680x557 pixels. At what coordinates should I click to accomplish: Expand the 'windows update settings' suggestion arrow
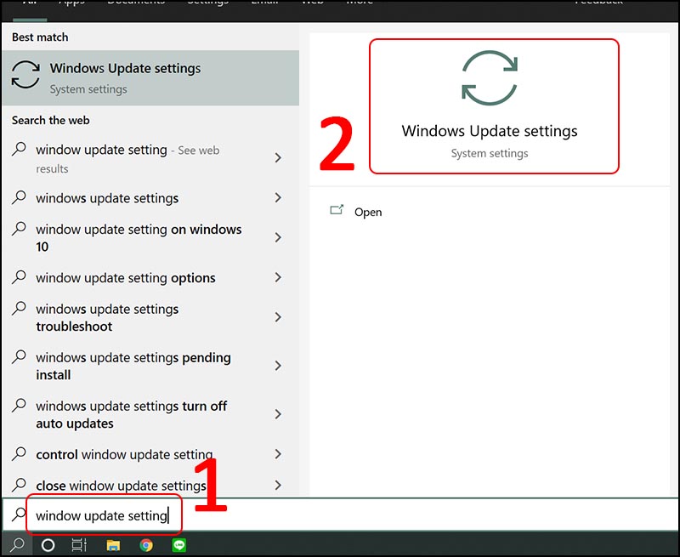[x=278, y=198]
